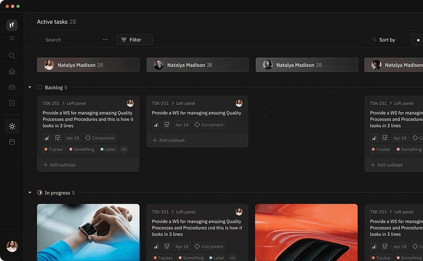Open the hamburger menu in sidebar
The width and height of the screenshot is (423, 261).
[12, 38]
